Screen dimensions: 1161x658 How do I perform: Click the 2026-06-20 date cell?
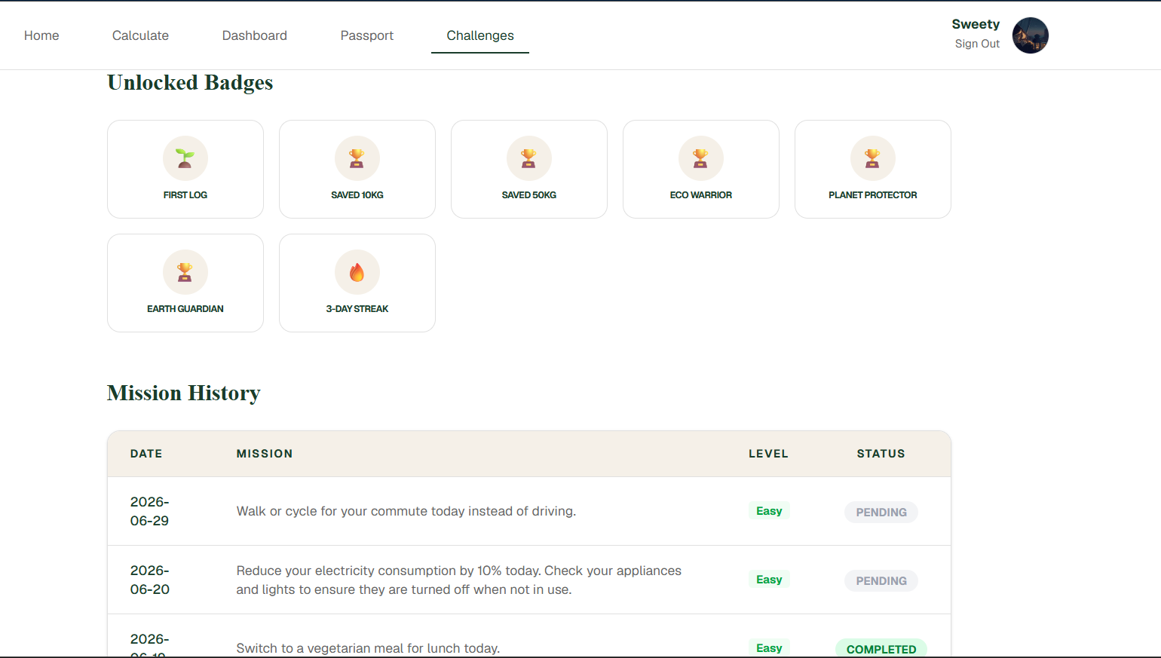[x=150, y=580]
